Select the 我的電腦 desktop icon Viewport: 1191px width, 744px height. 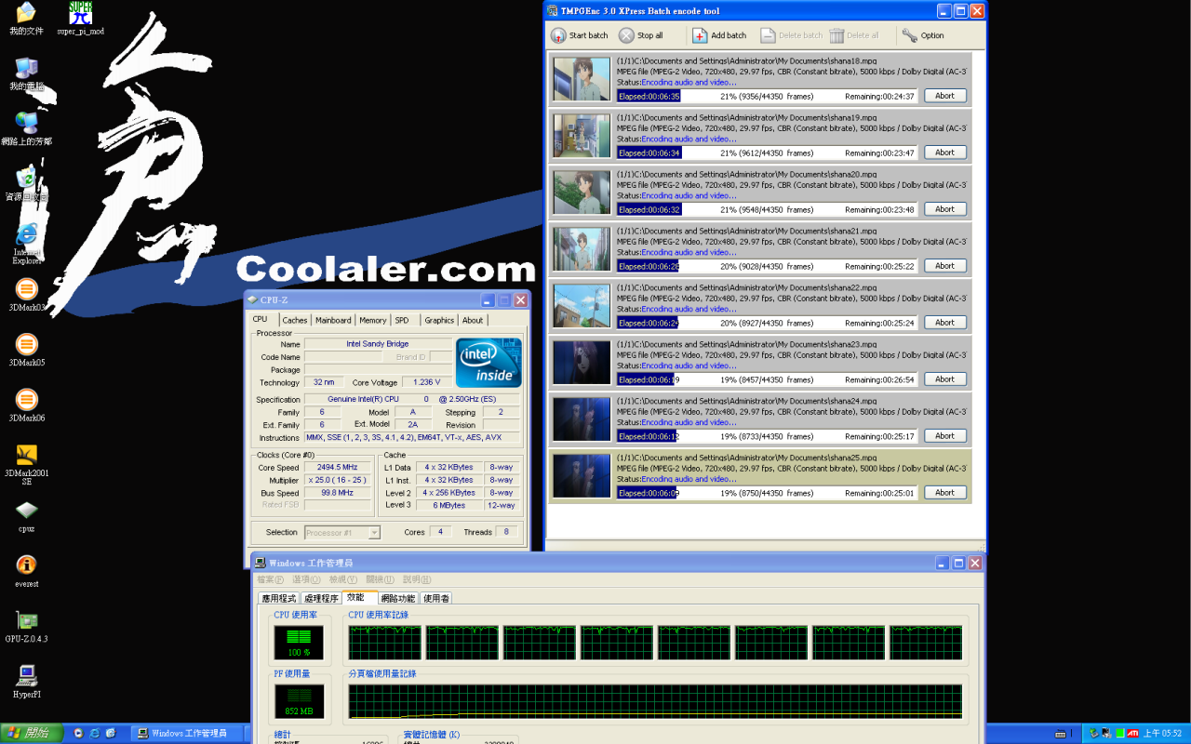[26, 73]
